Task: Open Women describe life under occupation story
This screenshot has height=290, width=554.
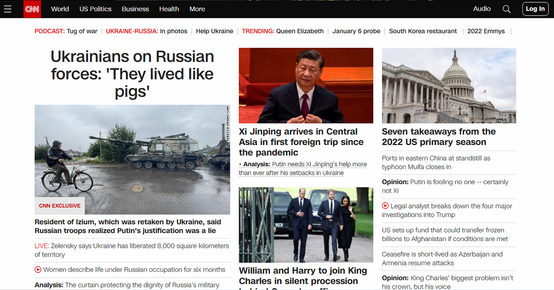Action: pyautogui.click(x=134, y=270)
